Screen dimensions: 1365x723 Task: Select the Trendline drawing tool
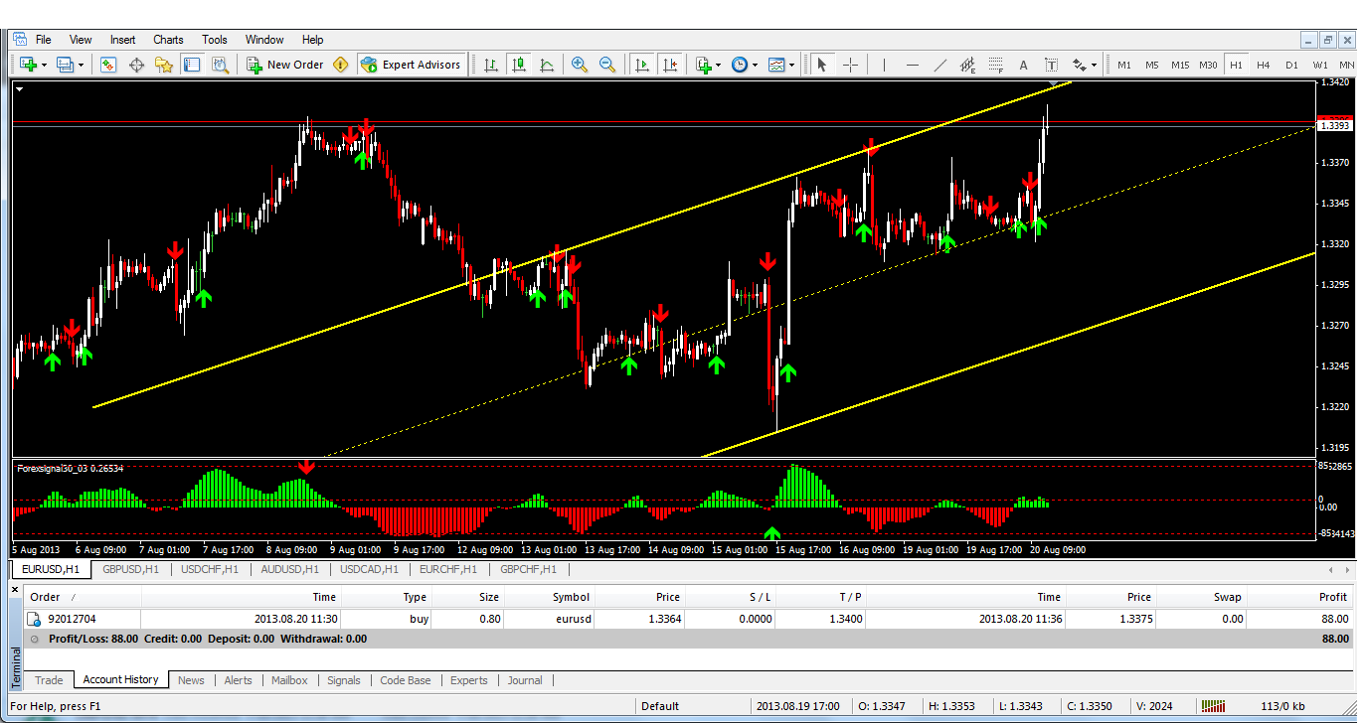(x=940, y=65)
